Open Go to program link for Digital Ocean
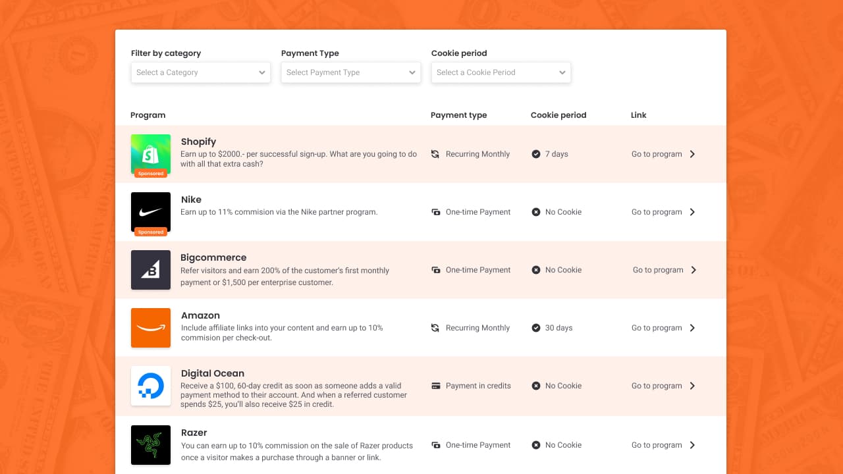The image size is (843, 474). pos(657,386)
